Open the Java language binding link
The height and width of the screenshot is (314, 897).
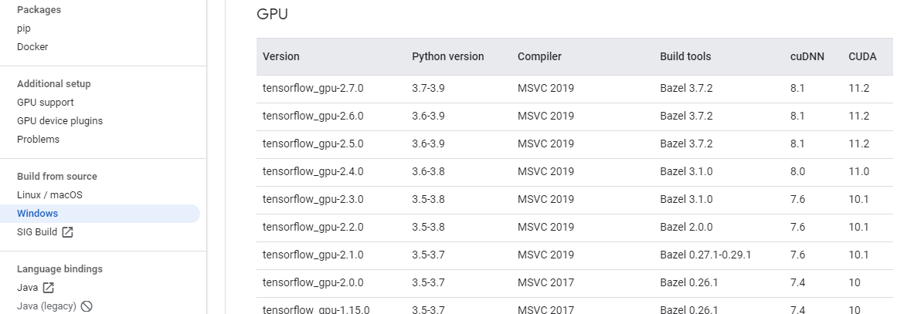pyautogui.click(x=27, y=288)
